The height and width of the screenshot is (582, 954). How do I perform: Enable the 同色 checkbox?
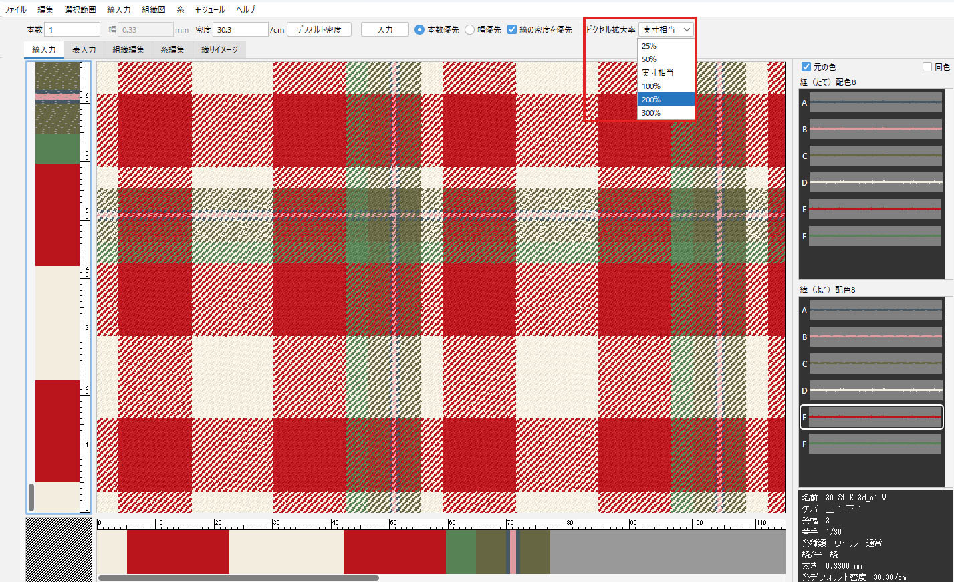[927, 67]
